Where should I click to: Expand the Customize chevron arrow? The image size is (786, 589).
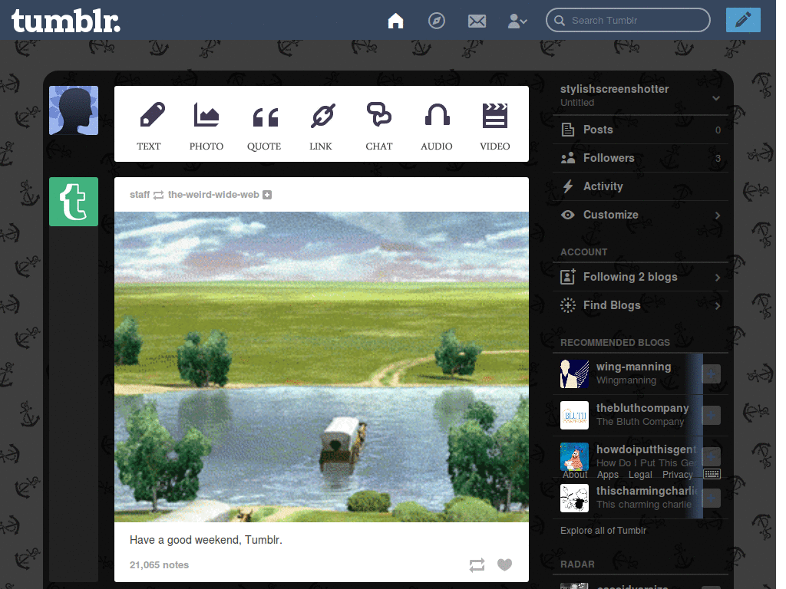click(718, 216)
